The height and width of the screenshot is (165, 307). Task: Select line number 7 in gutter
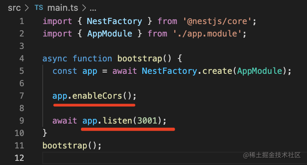point(22,96)
